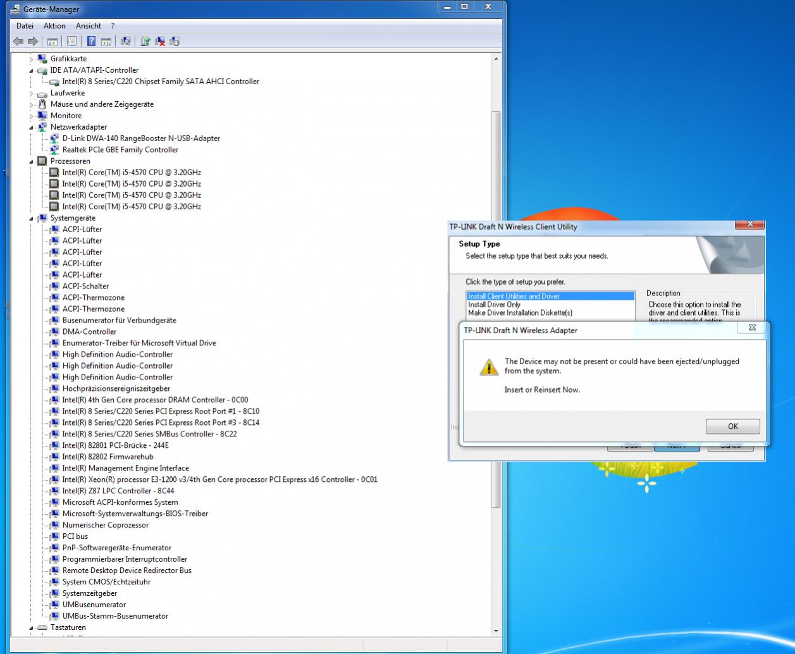Screen dimensions: 795x654
Task: Collapse the IDE ATA/ATAPI-Controller category
Action: 31,70
